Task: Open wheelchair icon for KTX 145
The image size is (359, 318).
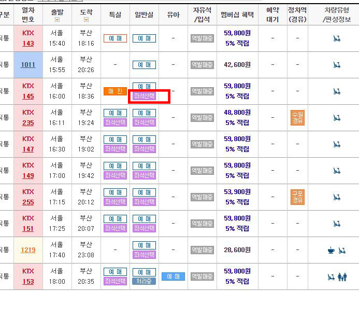Action: click(337, 91)
